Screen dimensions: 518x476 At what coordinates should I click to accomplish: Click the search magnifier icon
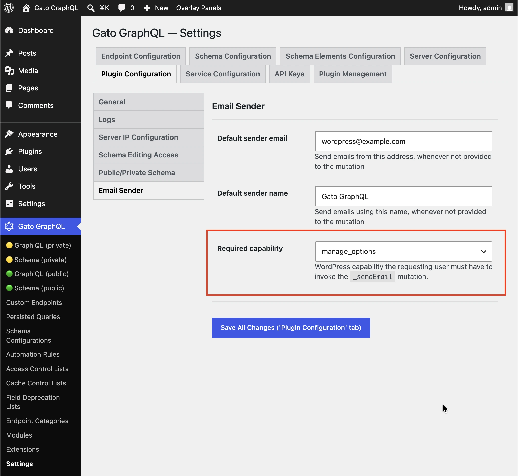(91, 8)
